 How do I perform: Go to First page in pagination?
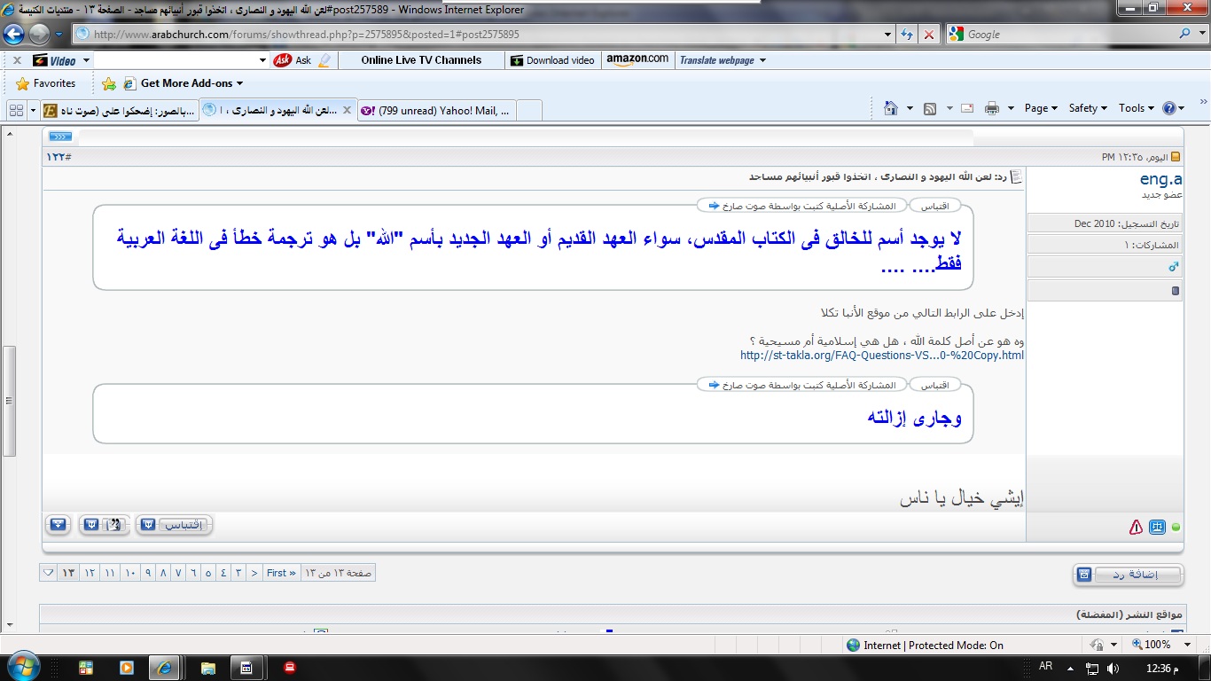pyautogui.click(x=282, y=573)
